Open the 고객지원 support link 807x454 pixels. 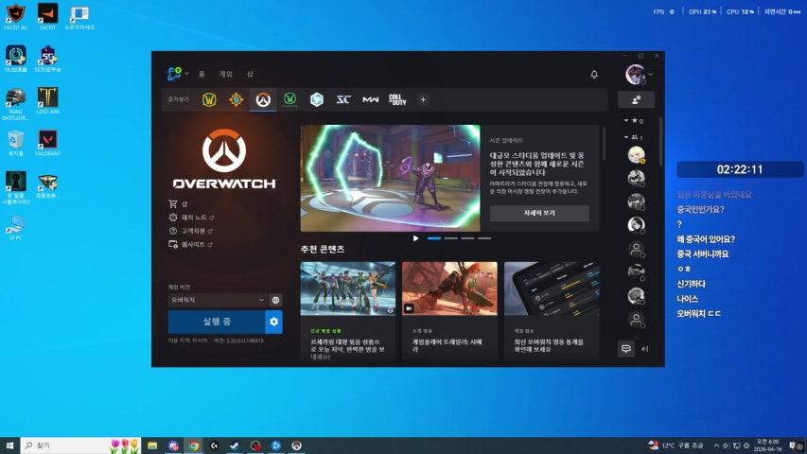[x=190, y=231]
